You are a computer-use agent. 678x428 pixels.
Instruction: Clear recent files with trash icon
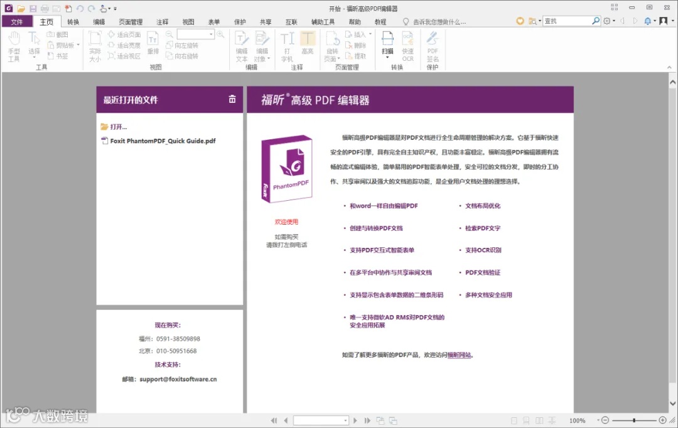pos(232,99)
